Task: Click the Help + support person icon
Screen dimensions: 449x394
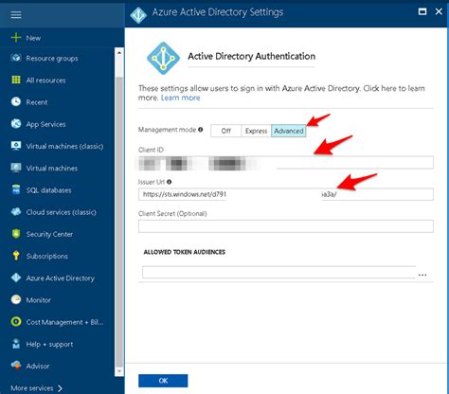Action: 16,344
